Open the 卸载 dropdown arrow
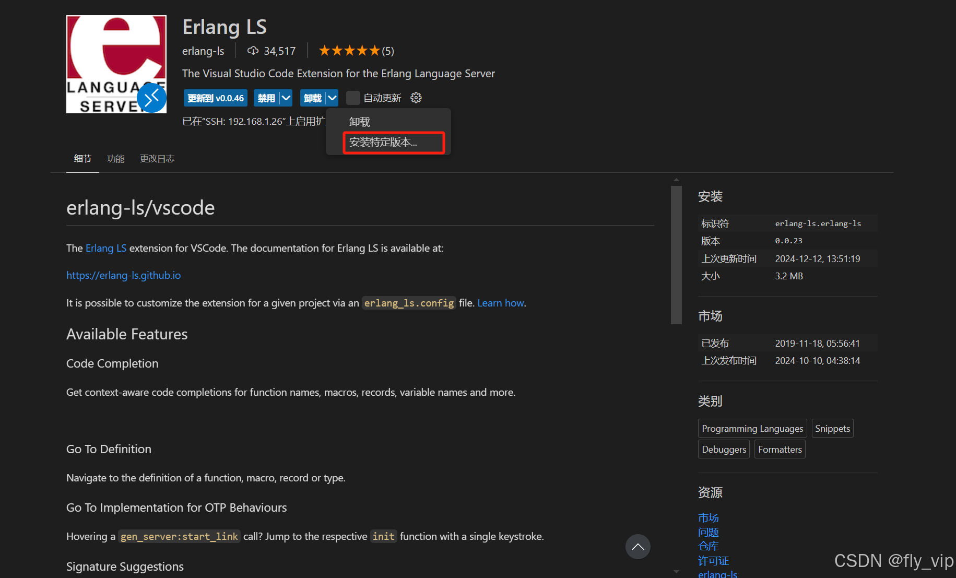Image resolution: width=956 pixels, height=578 pixels. point(332,98)
